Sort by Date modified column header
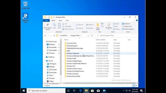 click(101, 40)
